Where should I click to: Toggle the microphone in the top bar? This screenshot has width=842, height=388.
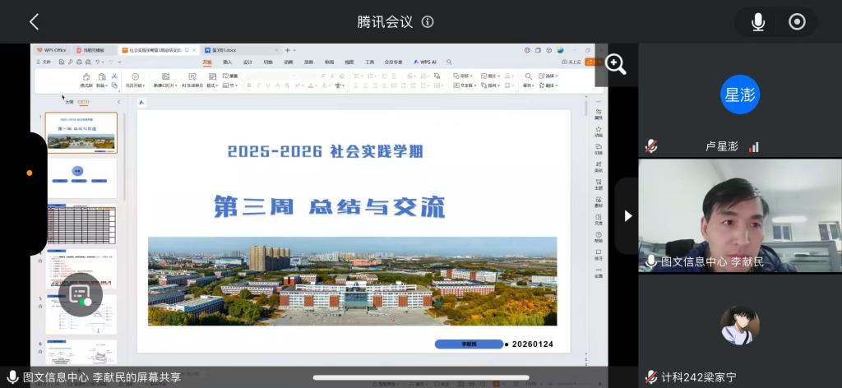(x=758, y=22)
